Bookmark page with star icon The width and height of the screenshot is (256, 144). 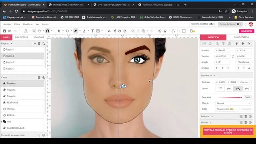[226, 11]
